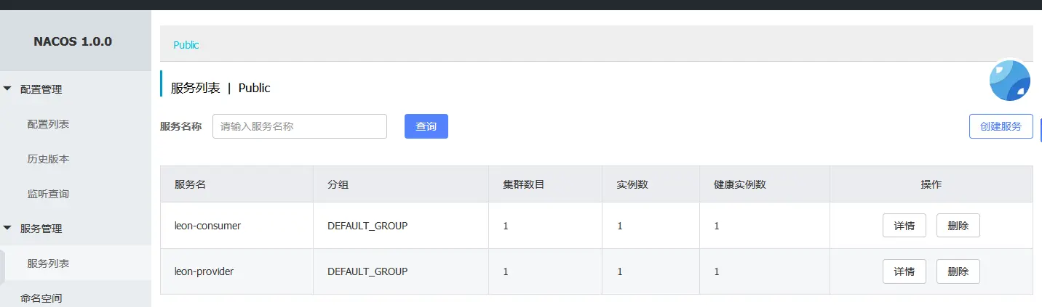Open 详情 for leon-provider

(x=904, y=271)
